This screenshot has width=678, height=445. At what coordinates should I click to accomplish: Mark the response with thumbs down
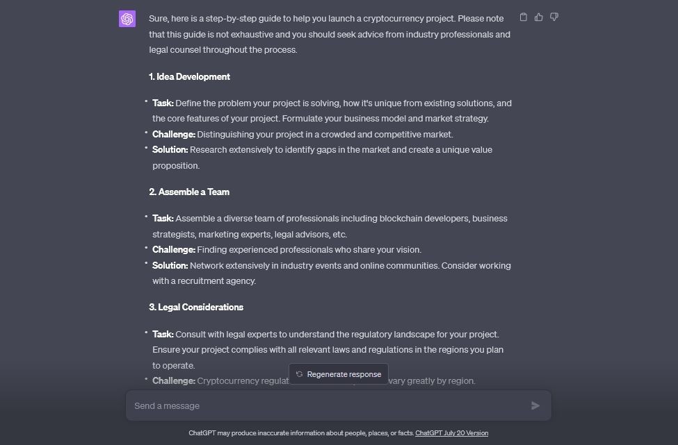click(554, 17)
